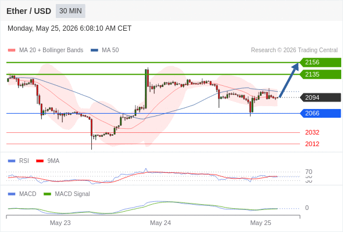Select the 2156 green resistance price tag
This screenshot has height=232, width=343.
point(320,63)
